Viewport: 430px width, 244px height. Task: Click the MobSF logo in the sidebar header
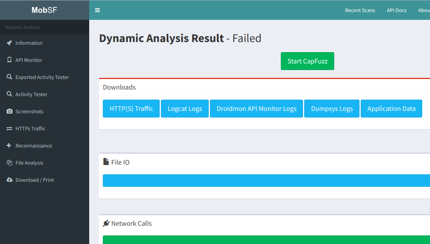tap(44, 10)
